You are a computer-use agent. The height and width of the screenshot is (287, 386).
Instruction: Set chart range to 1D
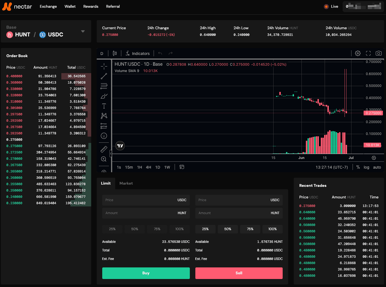(158, 167)
